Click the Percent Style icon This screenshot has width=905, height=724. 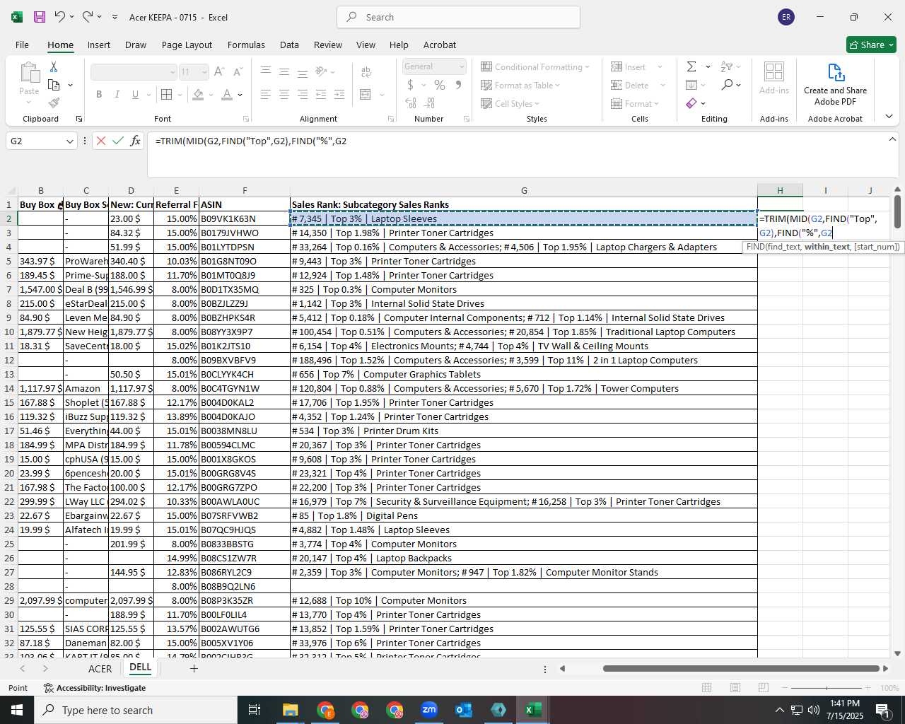440,85
